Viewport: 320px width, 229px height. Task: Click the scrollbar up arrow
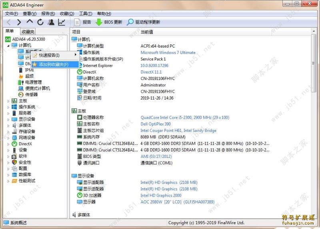314,31
